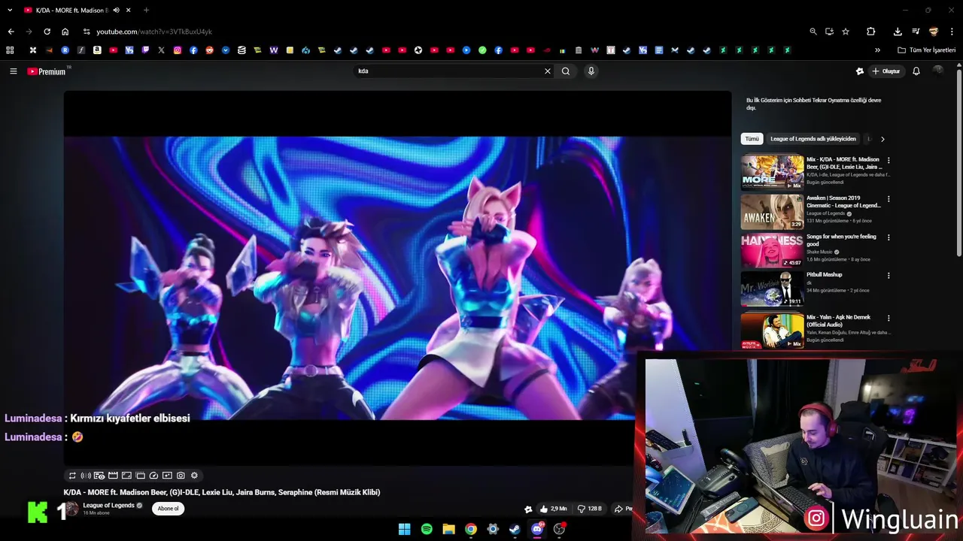Open File Explorer from taskbar
963x541 pixels.
point(448,529)
